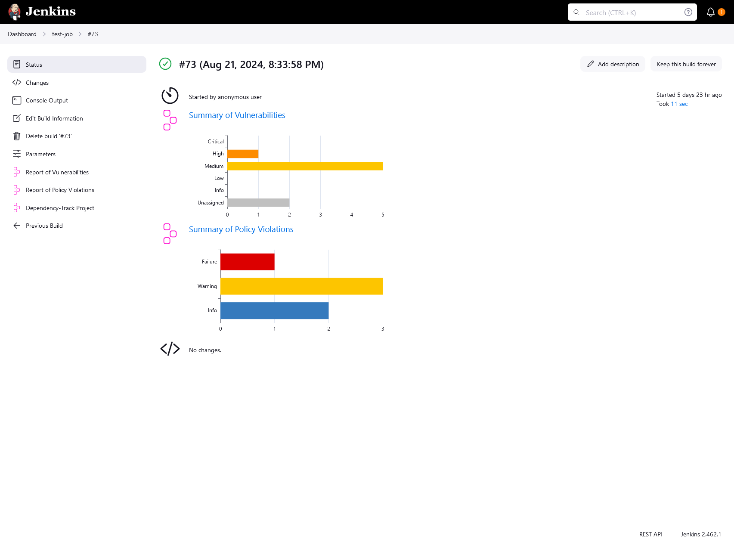
Task: Click the search magnifier icon
Action: click(x=576, y=12)
